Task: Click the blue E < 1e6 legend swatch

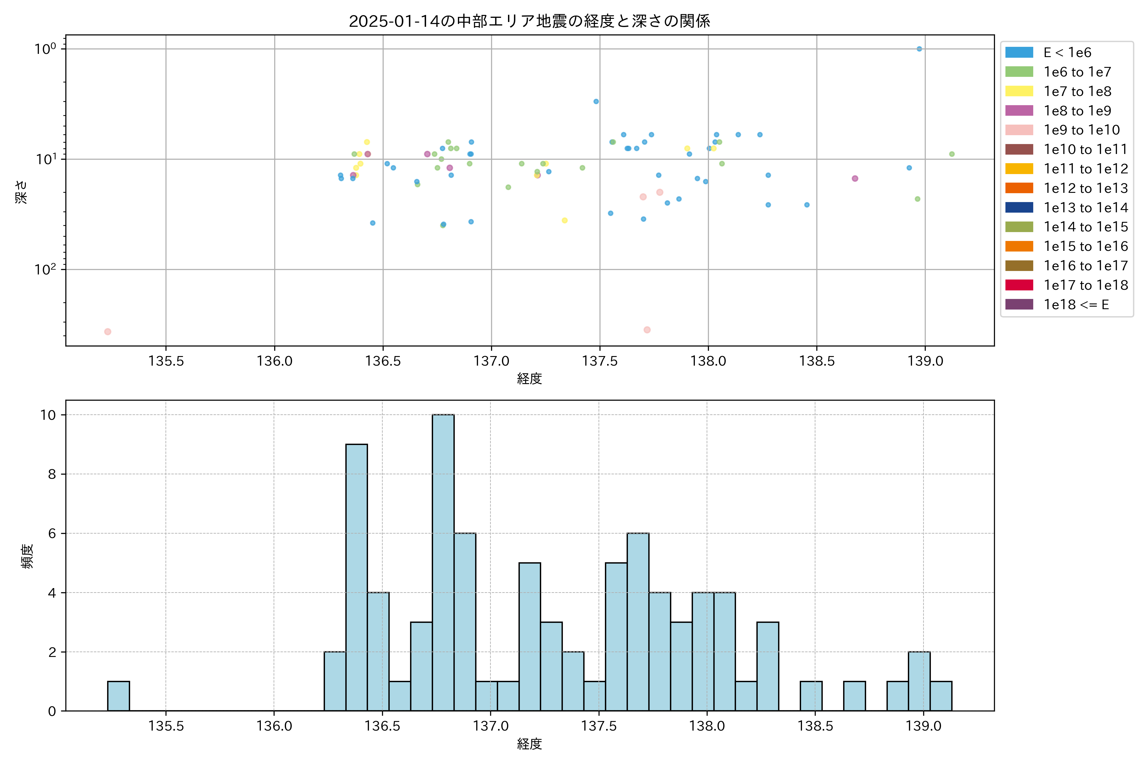Action: point(1019,53)
